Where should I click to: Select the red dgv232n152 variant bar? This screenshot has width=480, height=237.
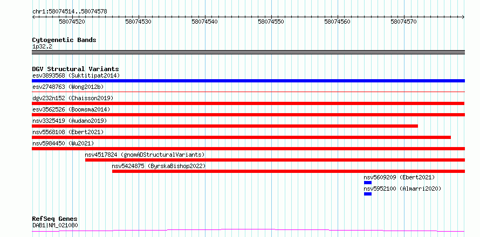(x=248, y=103)
